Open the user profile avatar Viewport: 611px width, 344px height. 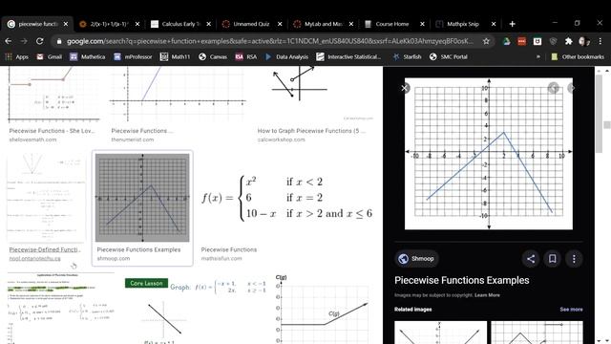[583, 41]
